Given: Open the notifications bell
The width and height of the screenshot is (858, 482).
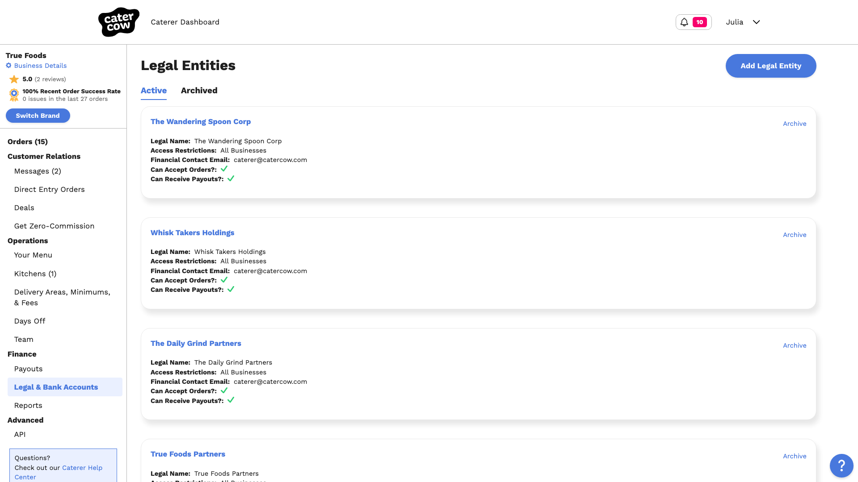Looking at the screenshot, I should 684,22.
